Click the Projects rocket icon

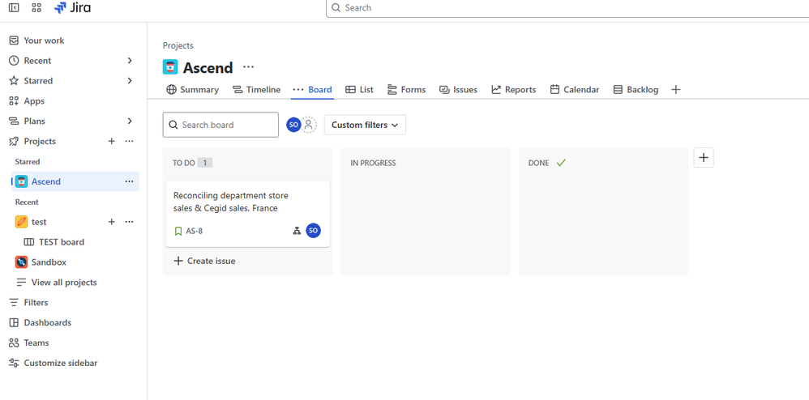[14, 141]
